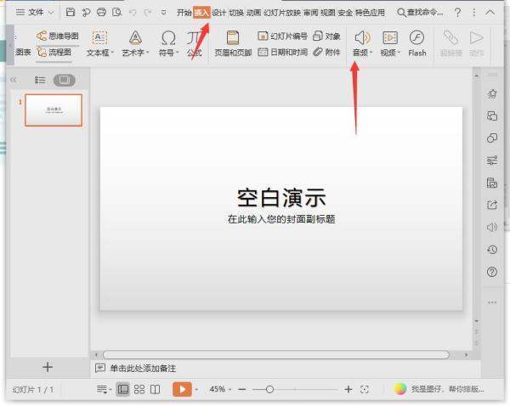Click the WordArt (艺术字) icon
This screenshot has width=510, height=406.
pos(135,37)
